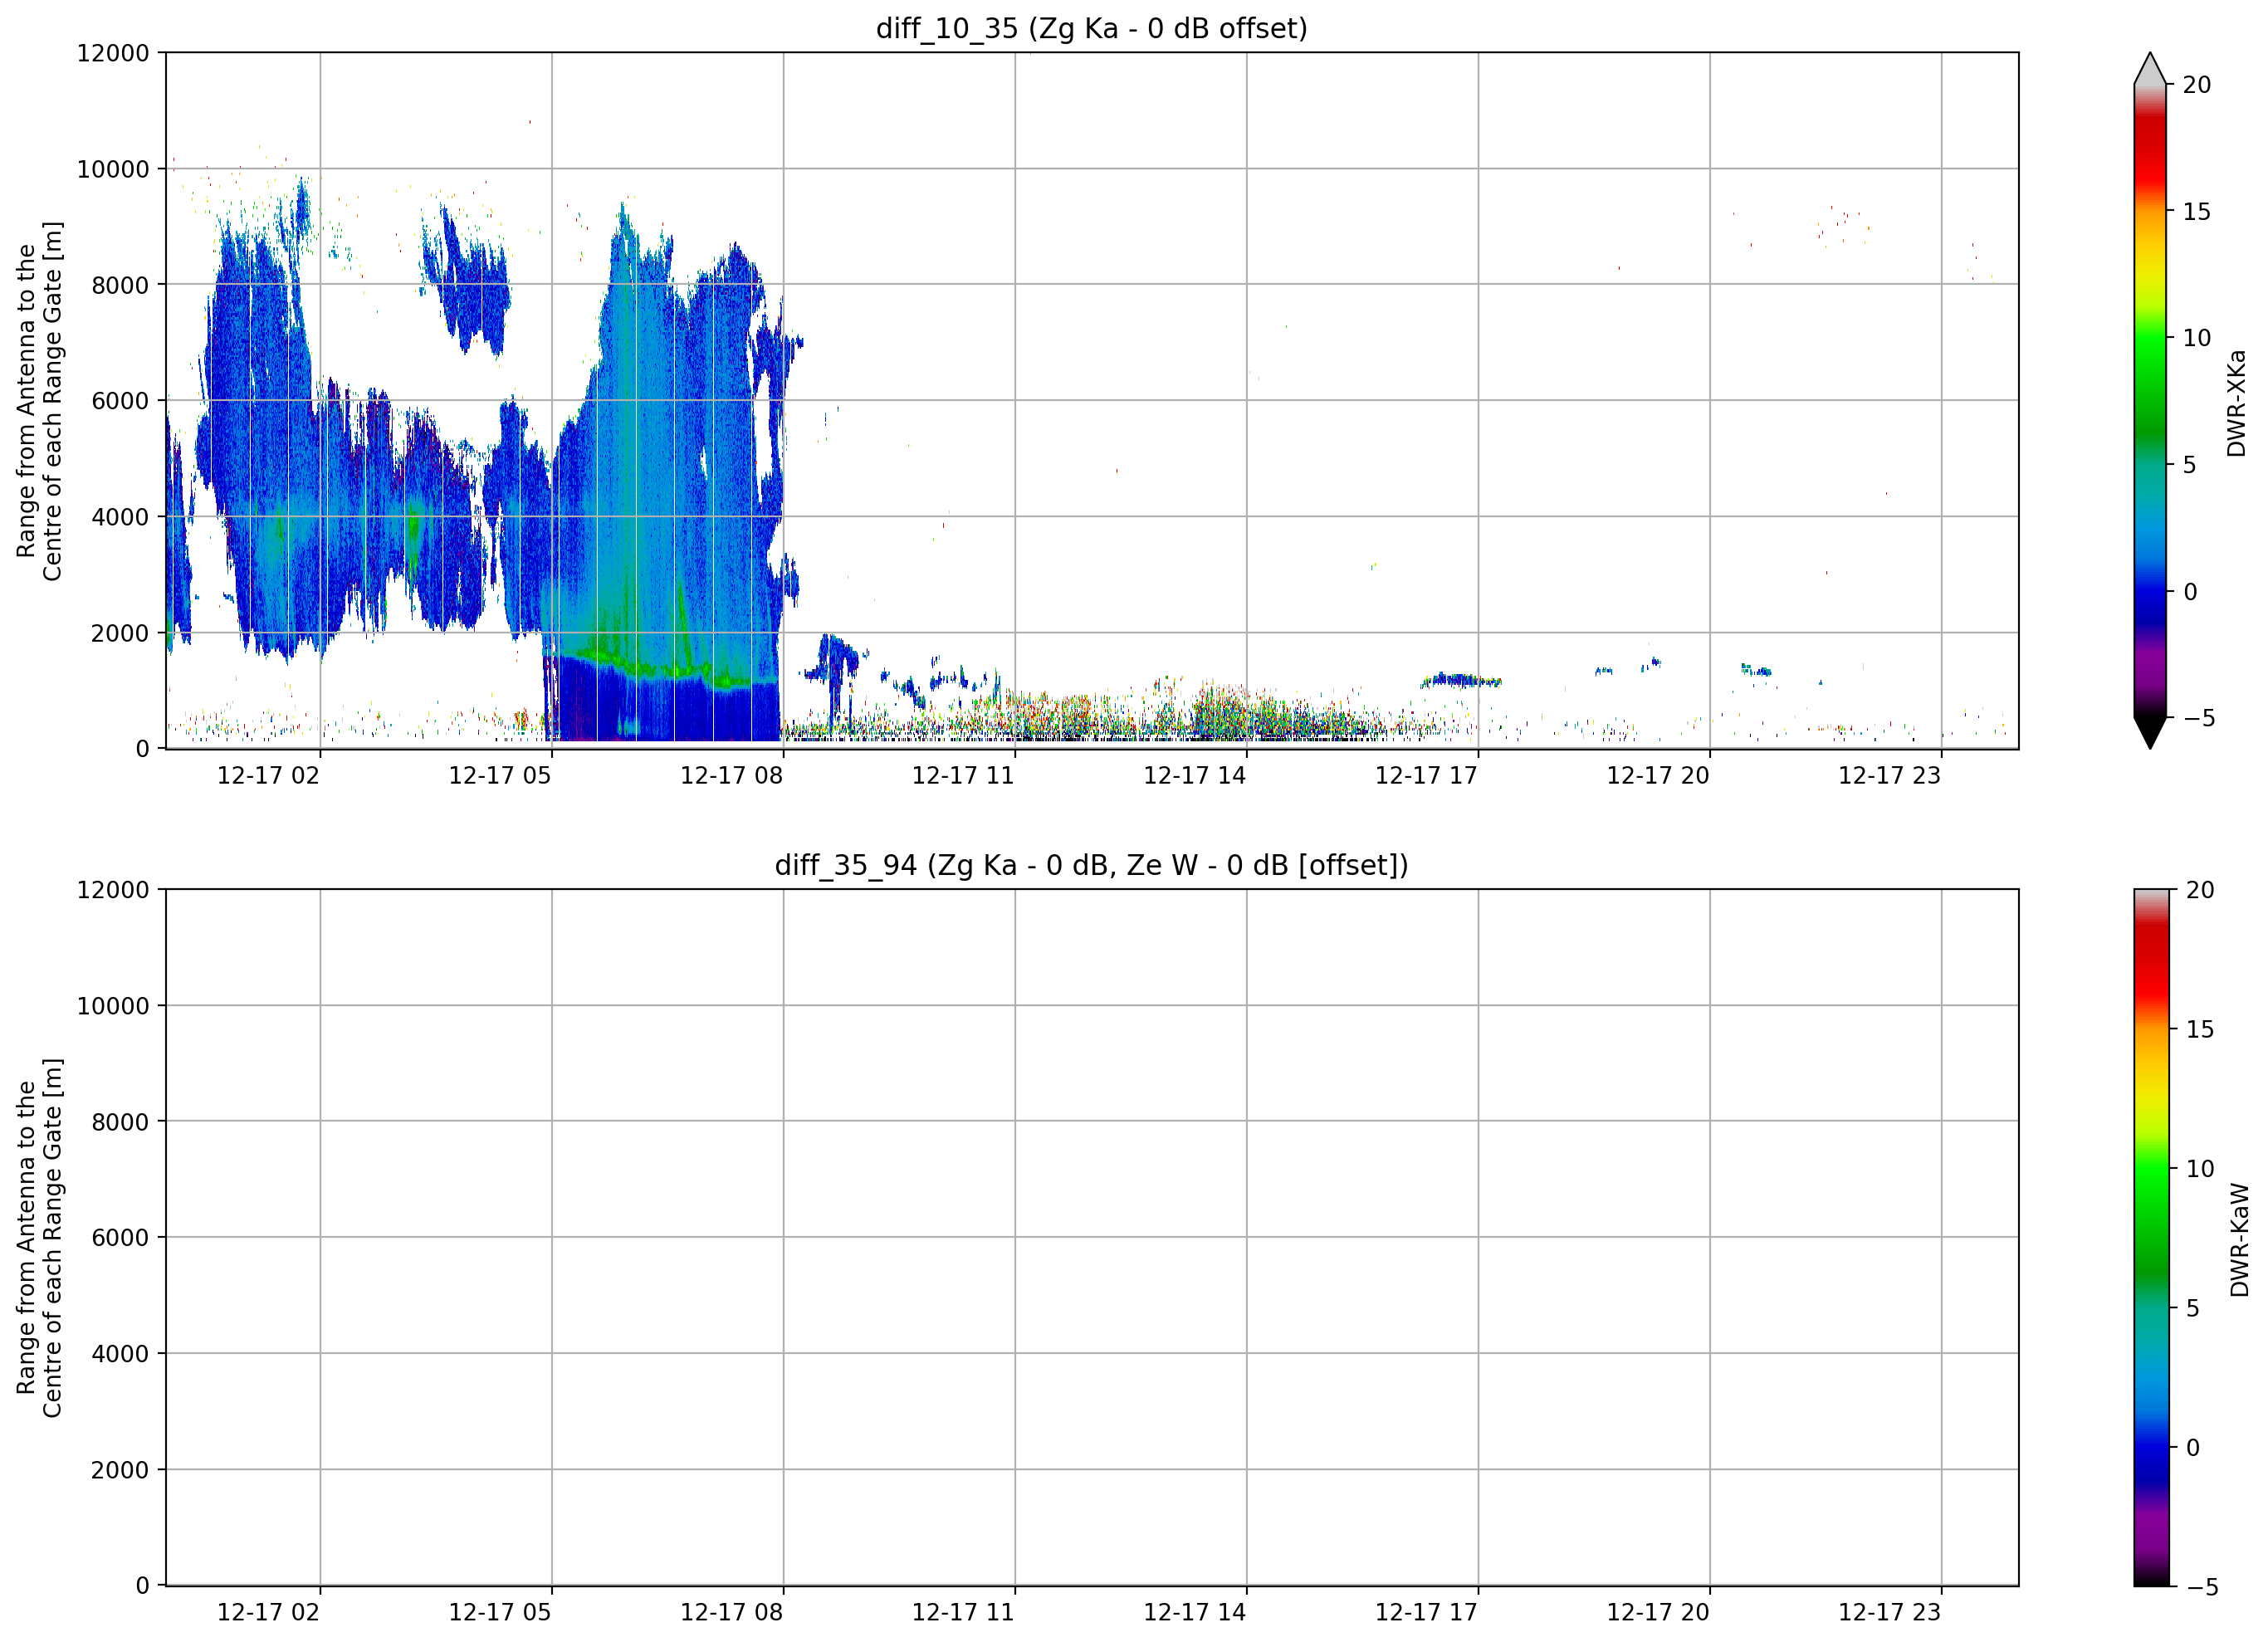This screenshot has height=1642, width=2268.
Task: Click the 4000 y-tick label on bottom plot
Action: pyautogui.click(x=120, y=1354)
